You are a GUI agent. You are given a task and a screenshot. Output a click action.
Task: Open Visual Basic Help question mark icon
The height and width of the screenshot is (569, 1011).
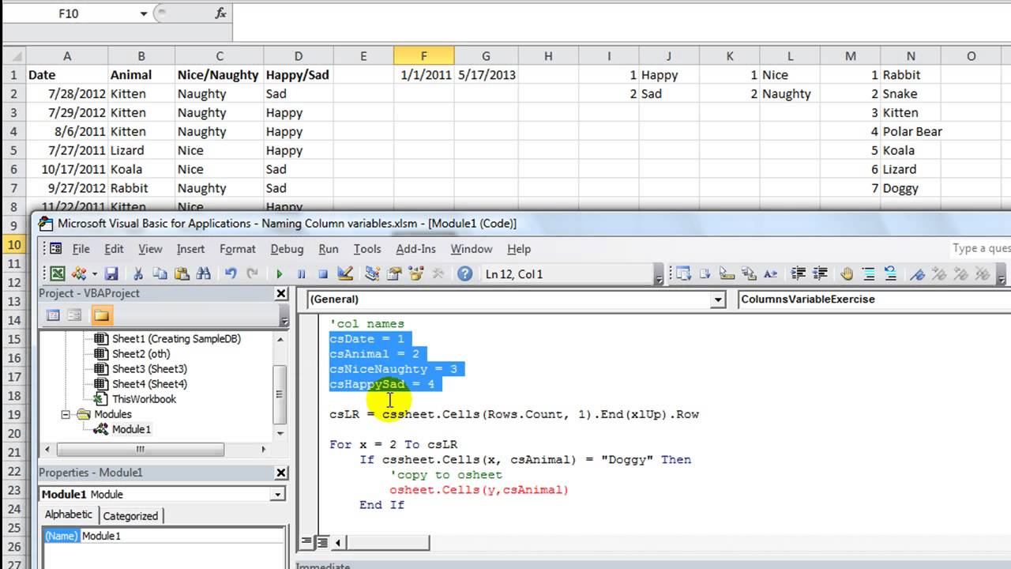[465, 274]
